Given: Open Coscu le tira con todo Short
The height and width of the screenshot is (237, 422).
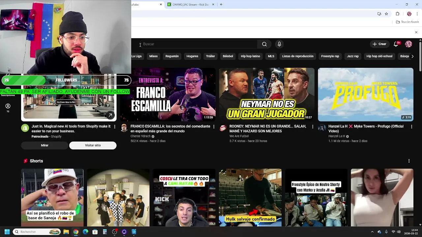Looking at the screenshot, I should coord(184,197).
